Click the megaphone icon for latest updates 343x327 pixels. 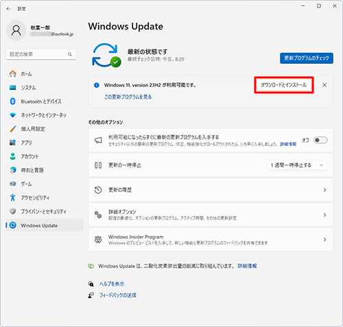pyautogui.click(x=98, y=140)
